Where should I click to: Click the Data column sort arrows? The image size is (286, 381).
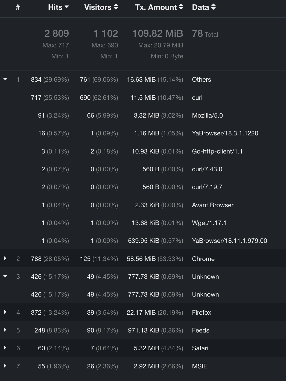click(x=214, y=7)
